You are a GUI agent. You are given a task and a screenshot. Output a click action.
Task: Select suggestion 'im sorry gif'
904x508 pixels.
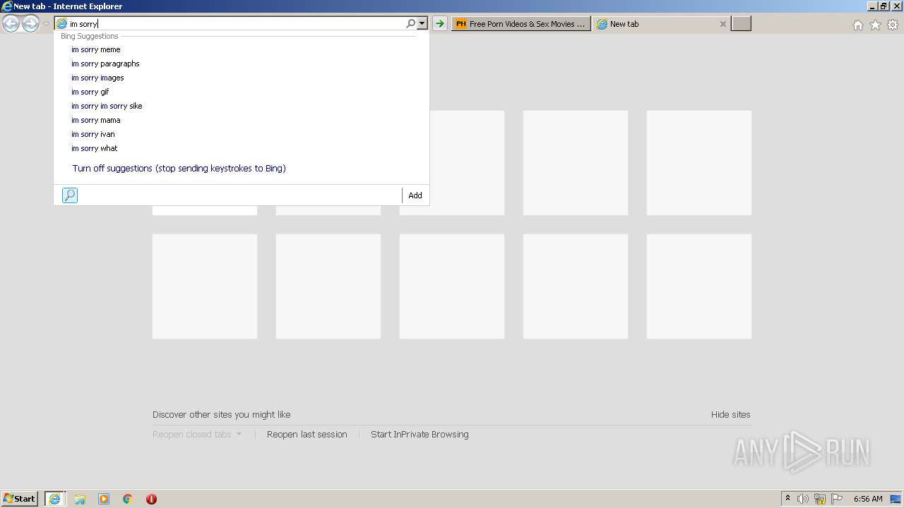[242, 92]
